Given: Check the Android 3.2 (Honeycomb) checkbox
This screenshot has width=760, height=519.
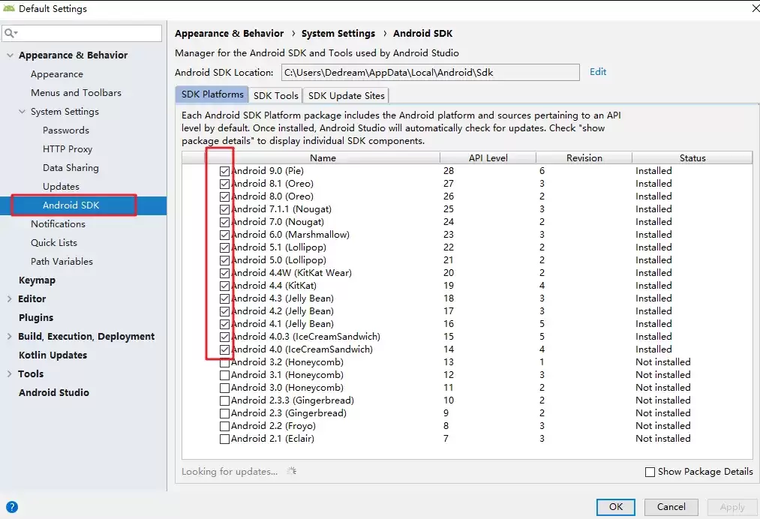Looking at the screenshot, I should click(x=224, y=362).
